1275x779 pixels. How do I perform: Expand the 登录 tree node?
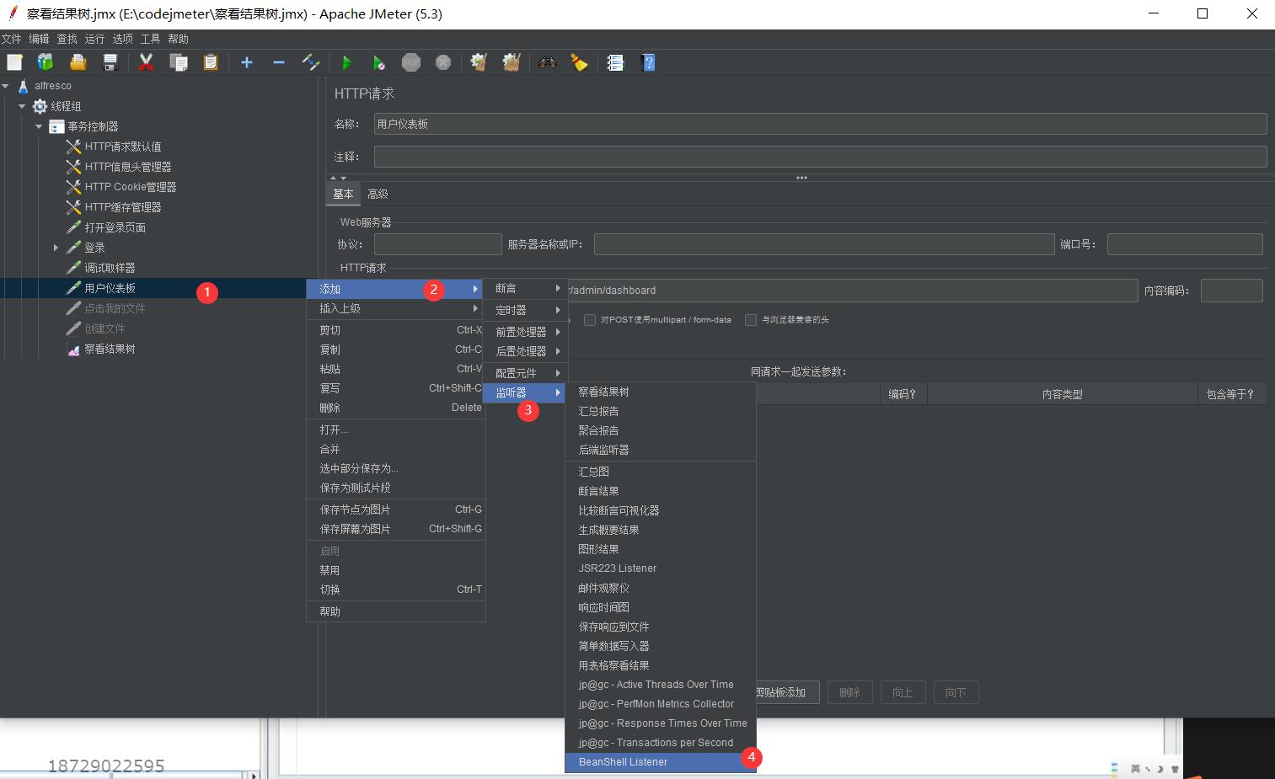[56, 248]
